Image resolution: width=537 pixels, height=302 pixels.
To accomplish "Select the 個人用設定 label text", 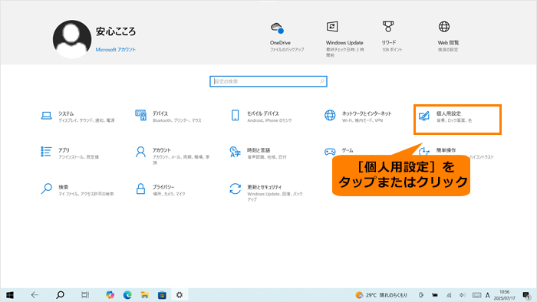I will 449,113.
